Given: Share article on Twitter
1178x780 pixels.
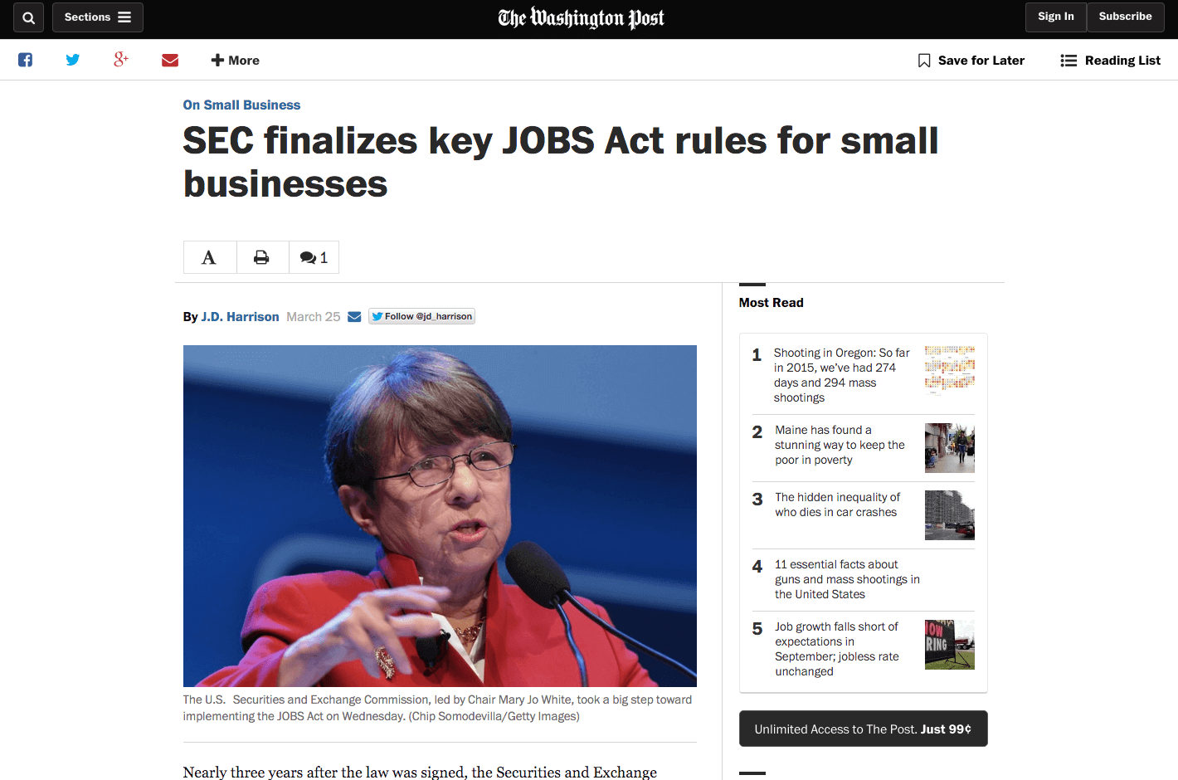Looking at the screenshot, I should pos(73,60).
